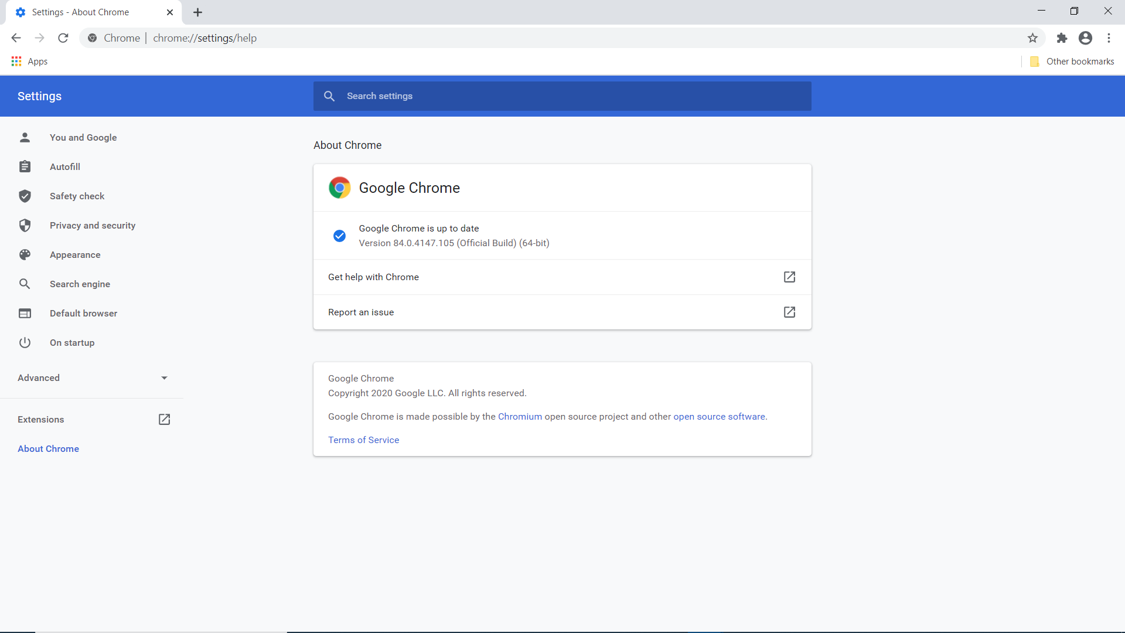The image size is (1125, 633).
Task: Open Extensions from the sidebar
Action: click(41, 419)
